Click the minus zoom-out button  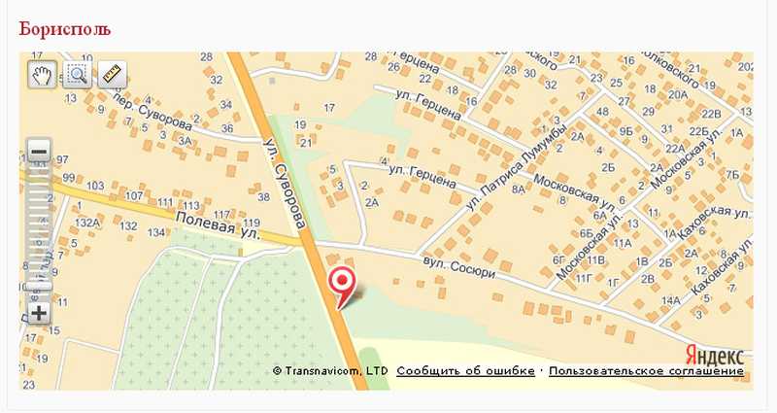coord(39,151)
